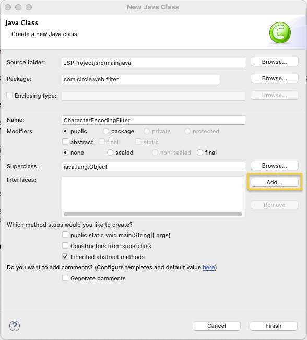Open the help question mark icon
This screenshot has height=340, width=307.
[15, 326]
